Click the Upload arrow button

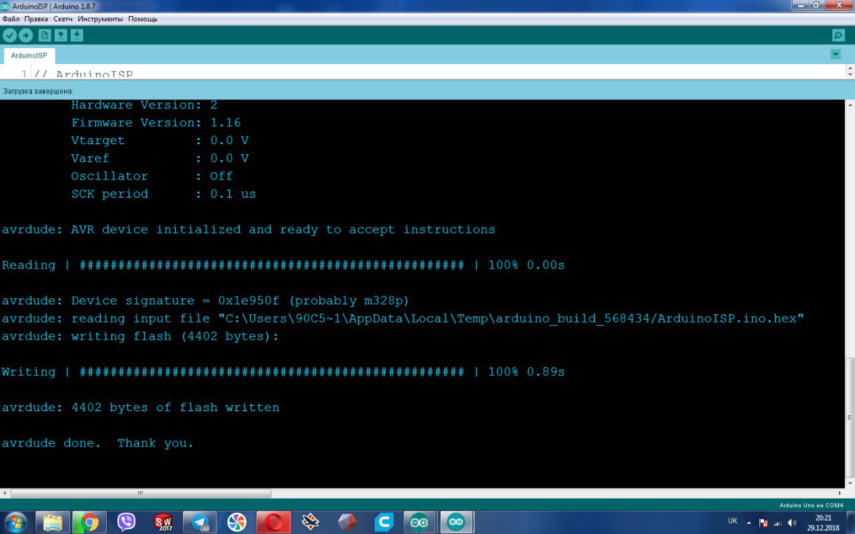[x=26, y=35]
